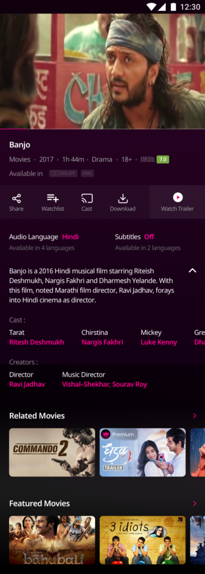Image resolution: width=205 pixels, height=574 pixels.
Task: Tap the IMDb 7.0 rating badge
Action: tap(155, 159)
